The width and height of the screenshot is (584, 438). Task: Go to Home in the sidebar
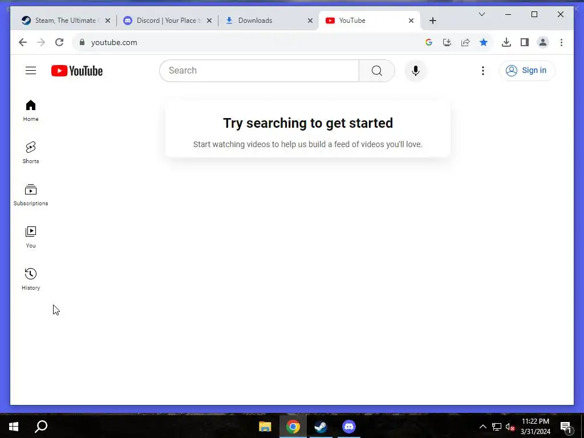31,111
